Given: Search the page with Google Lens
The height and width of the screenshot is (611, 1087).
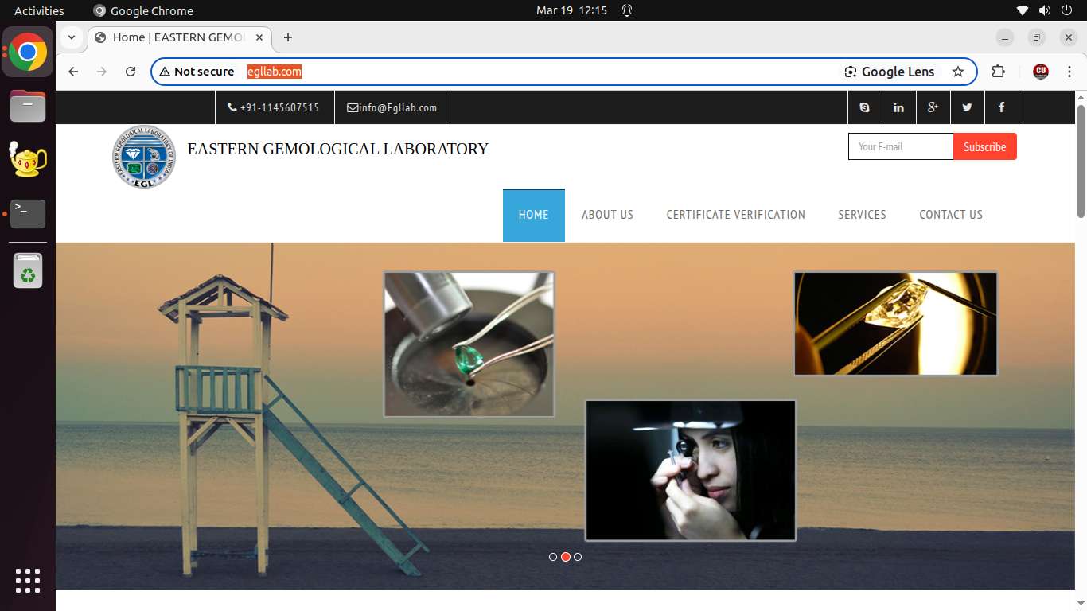Looking at the screenshot, I should point(890,72).
